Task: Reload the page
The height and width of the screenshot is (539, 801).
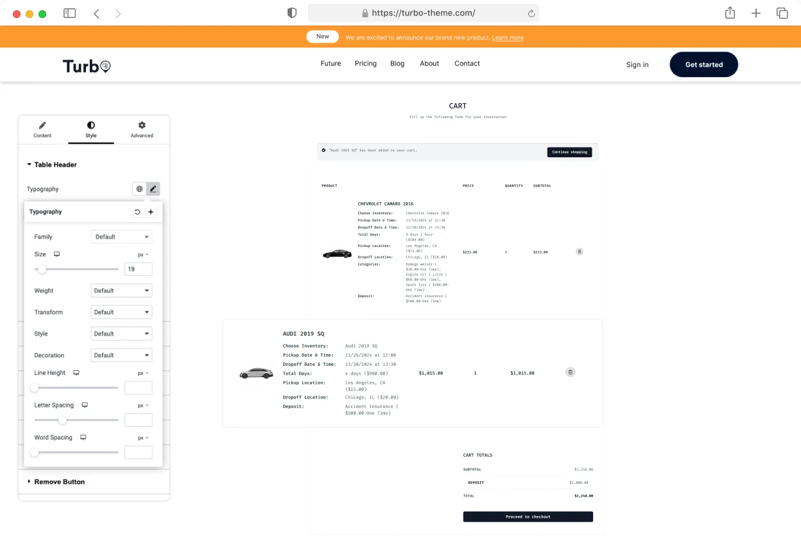Action: tap(531, 13)
